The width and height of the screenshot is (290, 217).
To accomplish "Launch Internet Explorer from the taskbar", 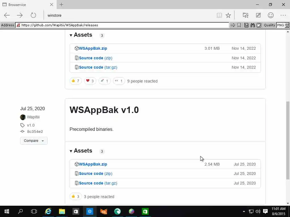I will (48, 211).
